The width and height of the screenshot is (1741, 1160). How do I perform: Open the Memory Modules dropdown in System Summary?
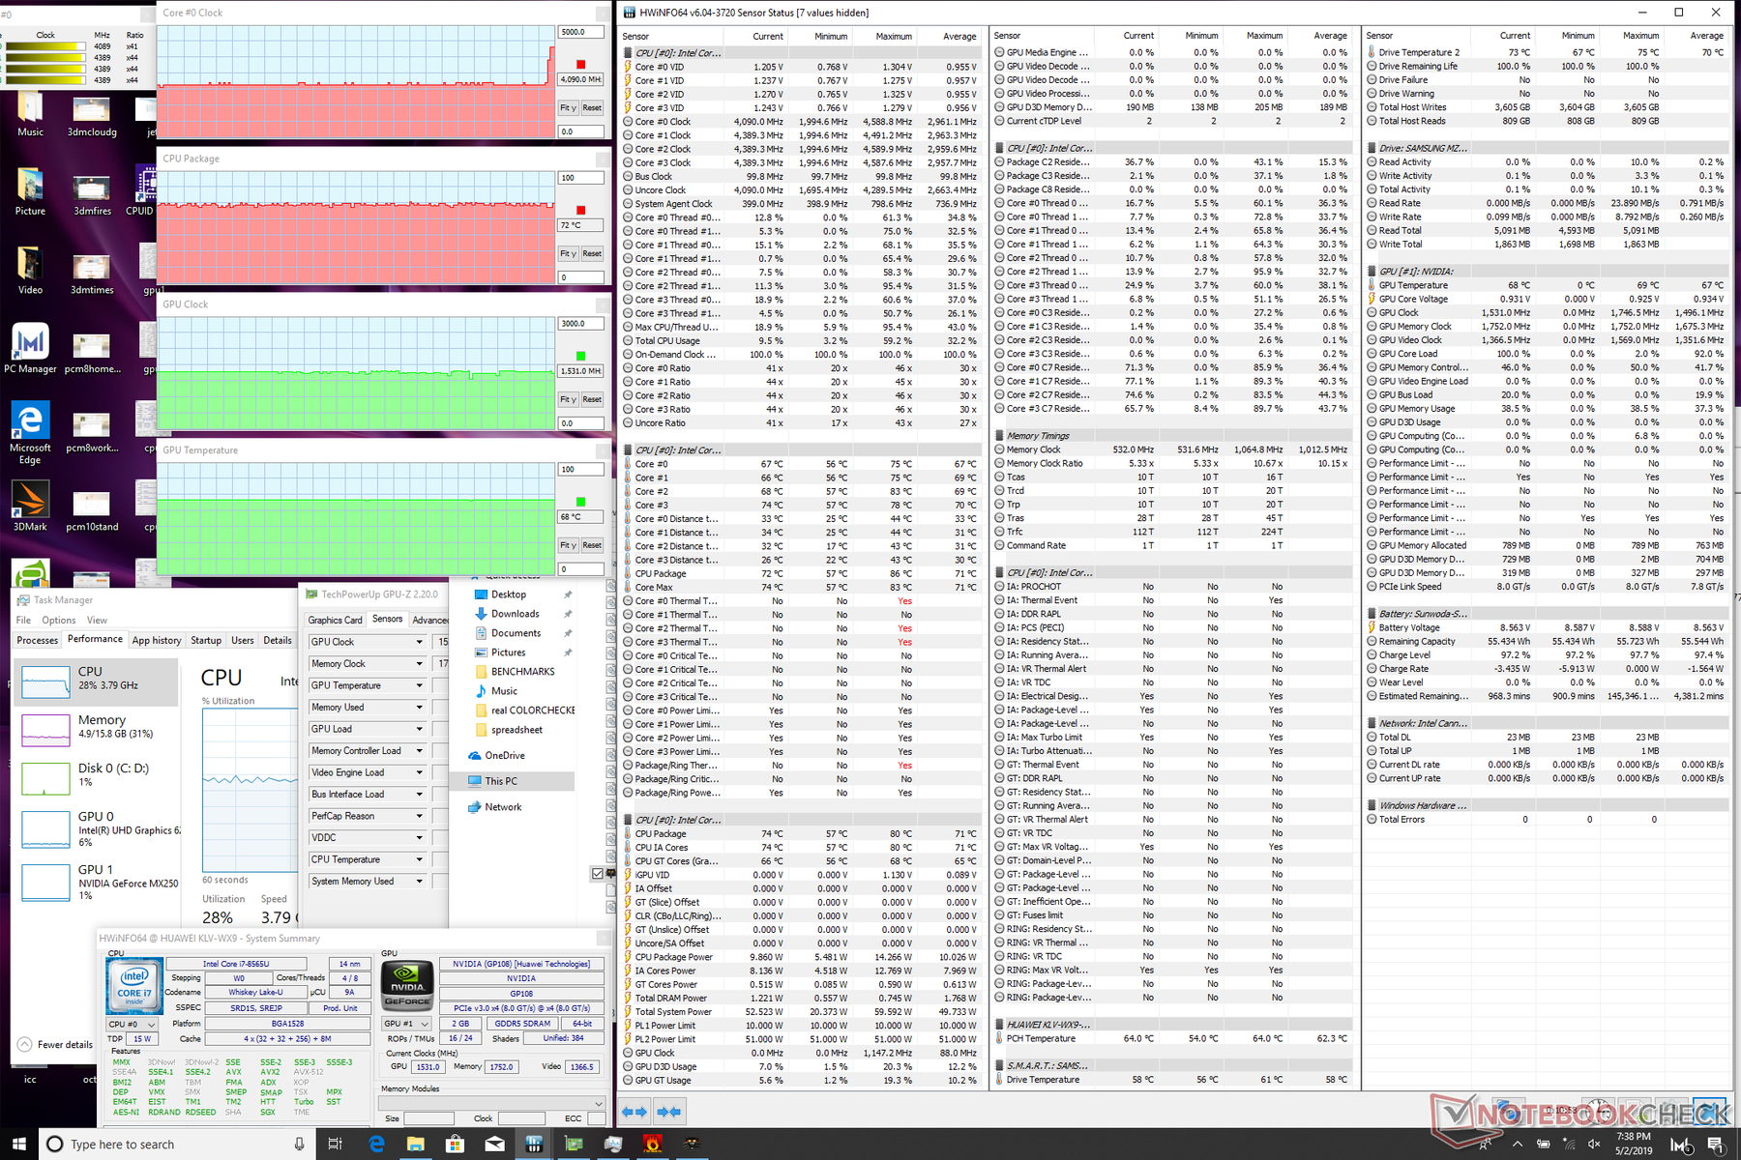[x=491, y=1103]
